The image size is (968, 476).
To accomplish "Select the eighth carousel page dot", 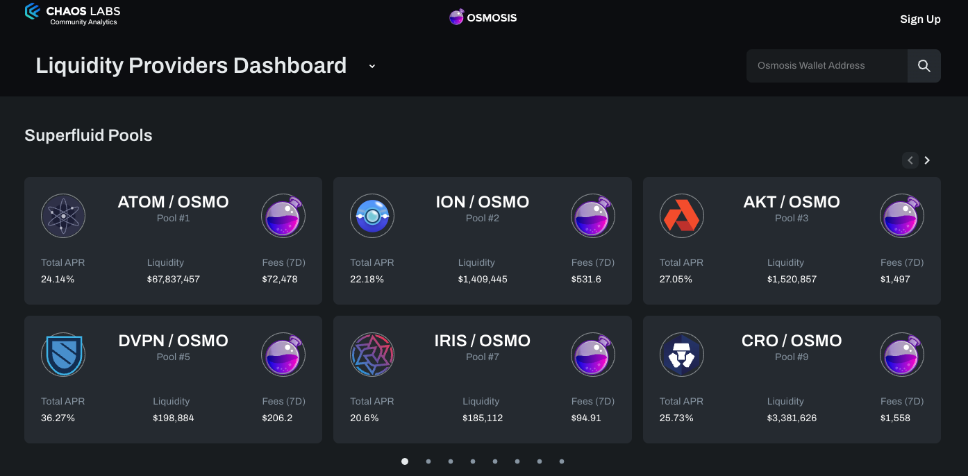I will (562, 461).
